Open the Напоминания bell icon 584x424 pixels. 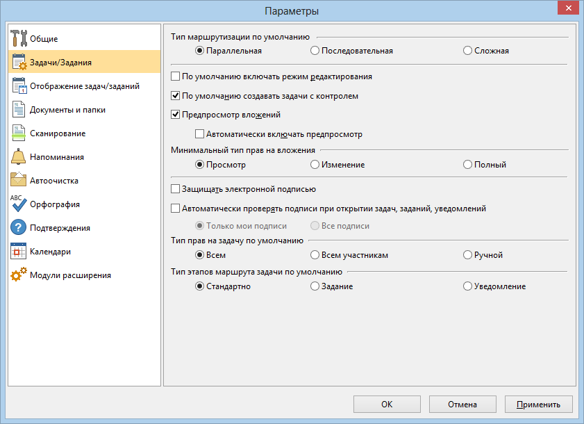click(x=18, y=156)
